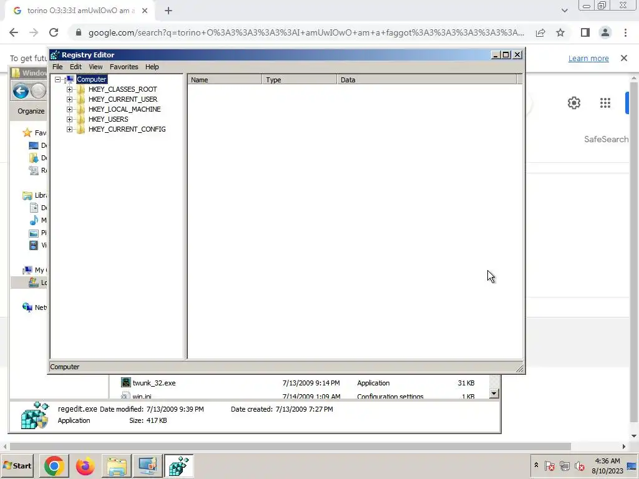Select twunk_32.exe in the file list

154,383
